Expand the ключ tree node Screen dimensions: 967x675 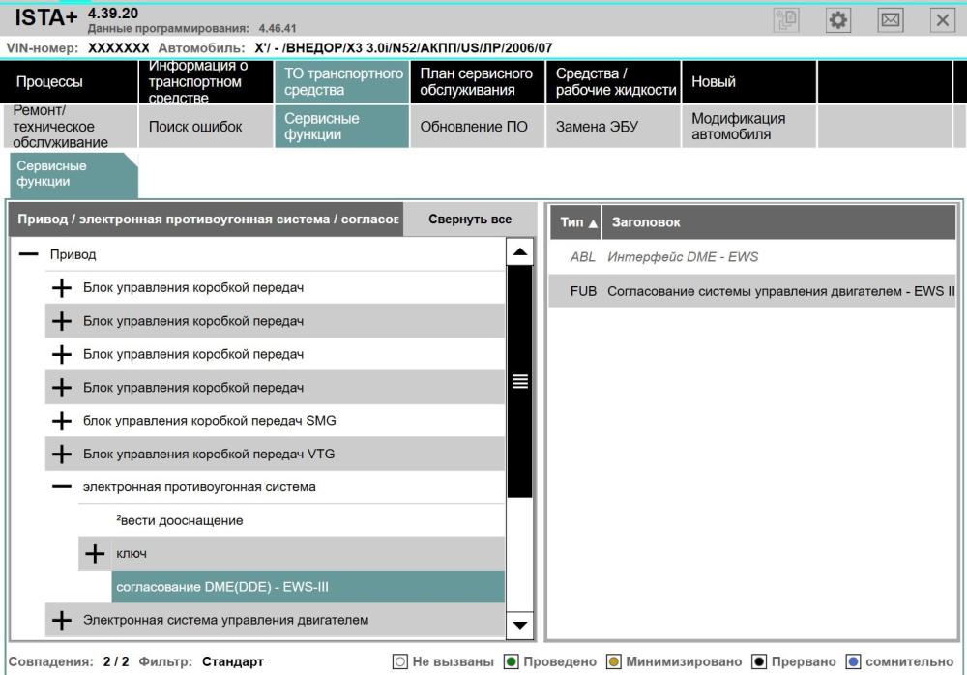(x=95, y=553)
